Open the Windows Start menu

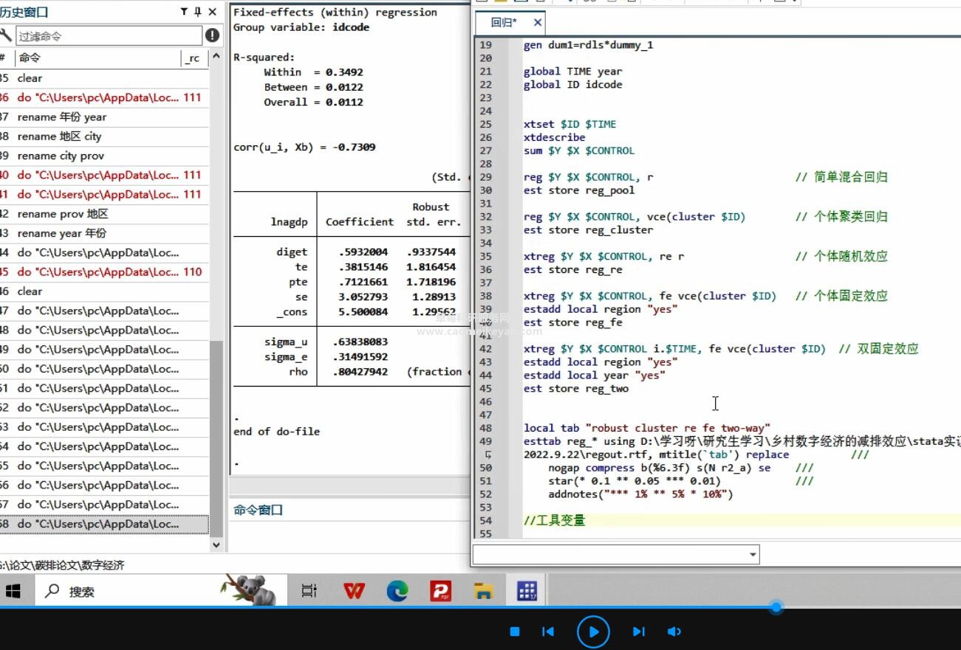pos(14,591)
